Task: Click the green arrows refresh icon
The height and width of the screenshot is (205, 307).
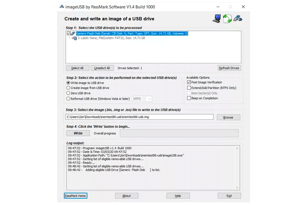Action: point(227,18)
